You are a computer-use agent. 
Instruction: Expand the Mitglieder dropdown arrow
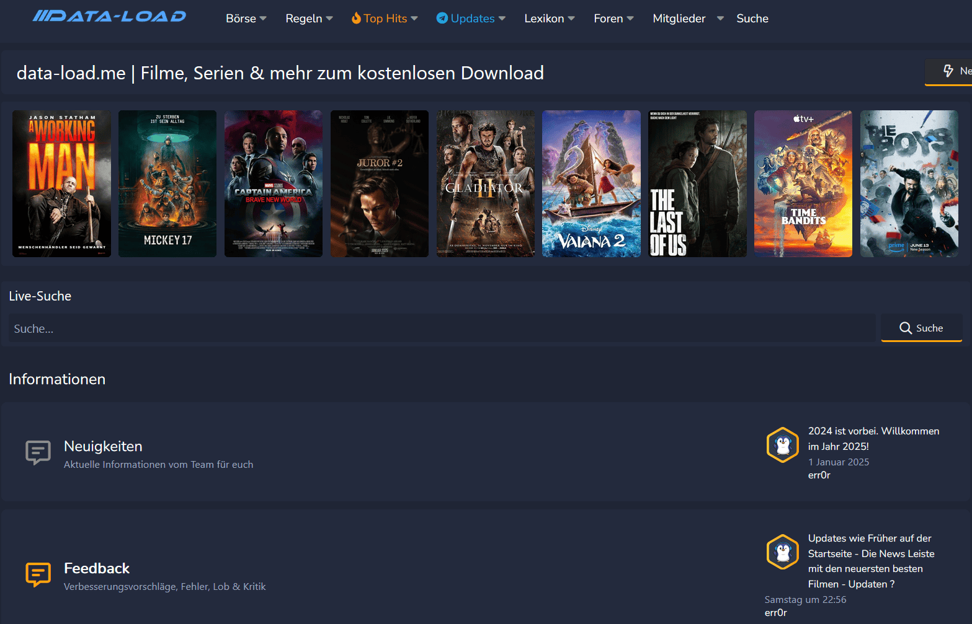pyautogui.click(x=720, y=19)
